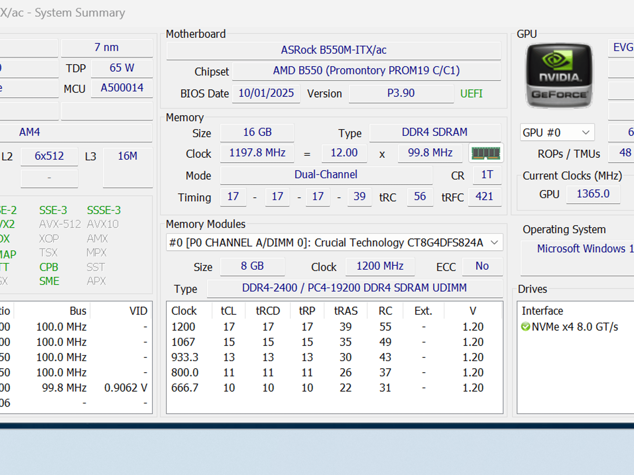Click the green SME feature label
Screen dimensions: 634x475
tap(49, 281)
